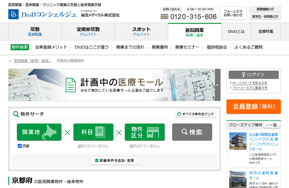Open the 北4東6再開発事業 property link
The width and height of the screenshot is (289, 188).
pos(263,142)
